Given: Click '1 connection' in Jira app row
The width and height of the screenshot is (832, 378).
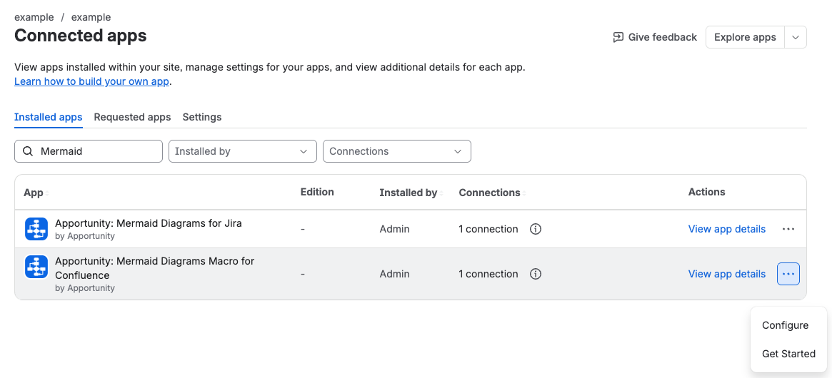Looking at the screenshot, I should pyautogui.click(x=488, y=229).
